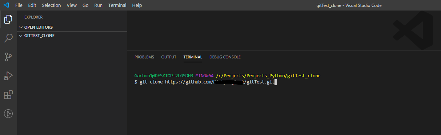The width and height of the screenshot is (441, 135).
Task: Open the Search view icon
Action: point(8,38)
